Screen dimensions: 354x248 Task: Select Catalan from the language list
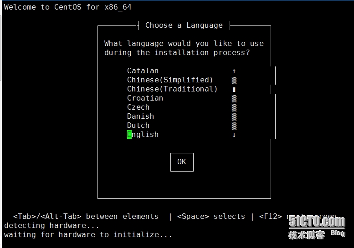click(x=143, y=71)
